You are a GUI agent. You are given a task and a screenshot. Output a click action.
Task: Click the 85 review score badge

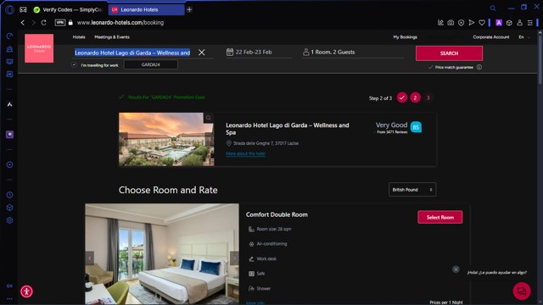tap(416, 127)
